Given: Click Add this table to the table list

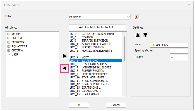Looking at the screenshot, I should point(97,27).
